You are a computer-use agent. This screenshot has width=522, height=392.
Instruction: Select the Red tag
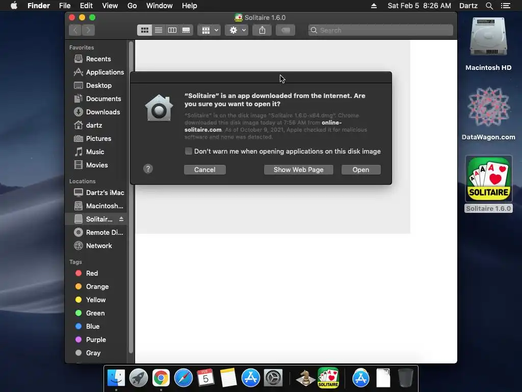tap(96, 274)
